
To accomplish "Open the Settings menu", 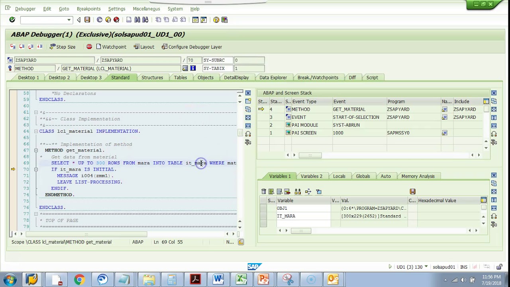I will tap(117, 9).
